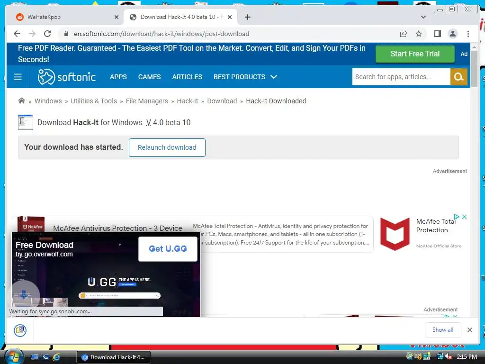Open the McAfee Total Protection ad

(436, 226)
